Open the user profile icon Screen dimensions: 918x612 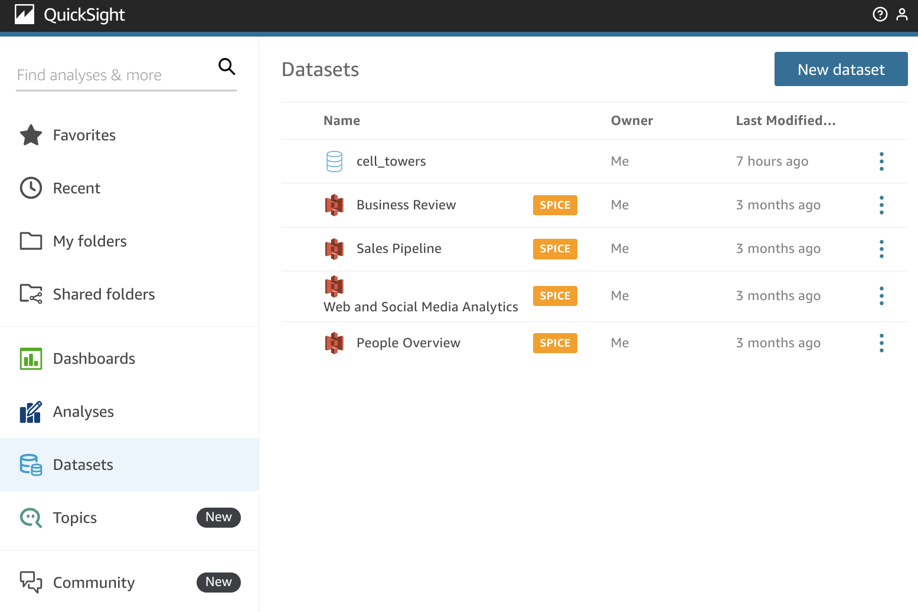[x=902, y=14]
